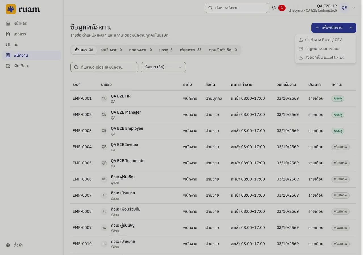Screen dimensions: 363x255
Task: Click the เพิ่มพนักงาน add employee button
Action: (x=329, y=28)
